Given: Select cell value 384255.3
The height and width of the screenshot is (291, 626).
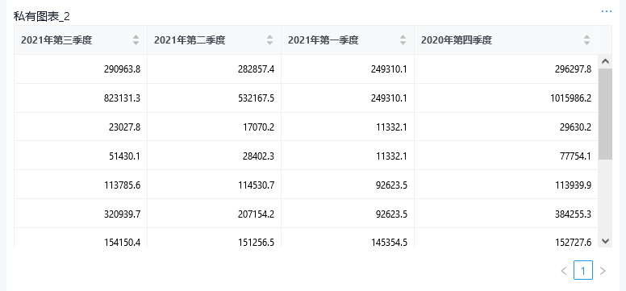Looking at the screenshot, I should click(573, 214).
